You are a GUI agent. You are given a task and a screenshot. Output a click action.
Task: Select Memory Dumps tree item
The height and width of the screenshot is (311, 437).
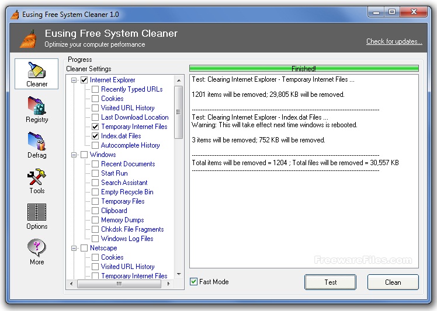(x=122, y=220)
